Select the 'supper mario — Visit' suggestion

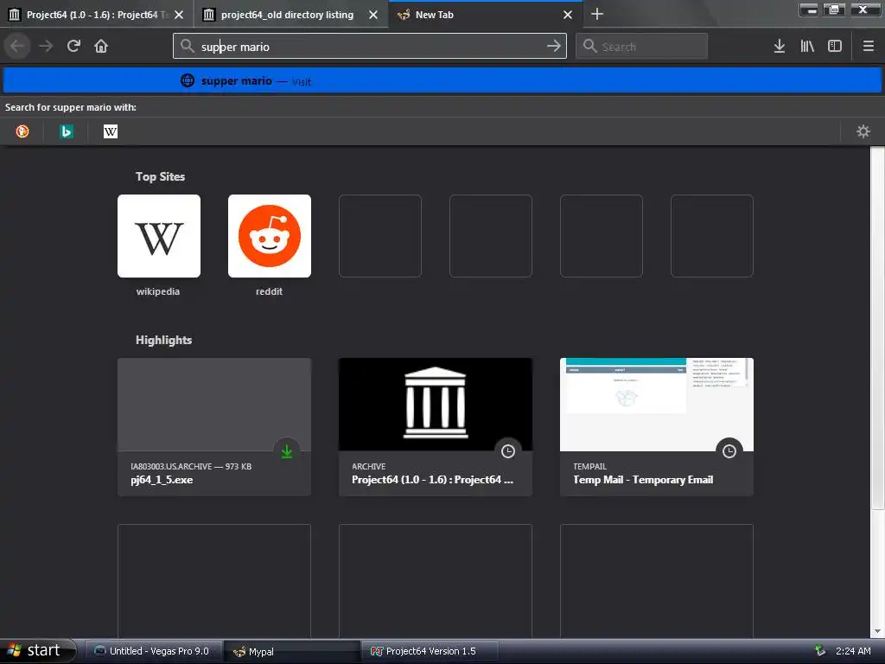pyautogui.click(x=442, y=80)
